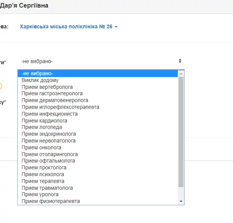Select Прием дерматовенеролога option
233x223 pixels.
point(55,100)
